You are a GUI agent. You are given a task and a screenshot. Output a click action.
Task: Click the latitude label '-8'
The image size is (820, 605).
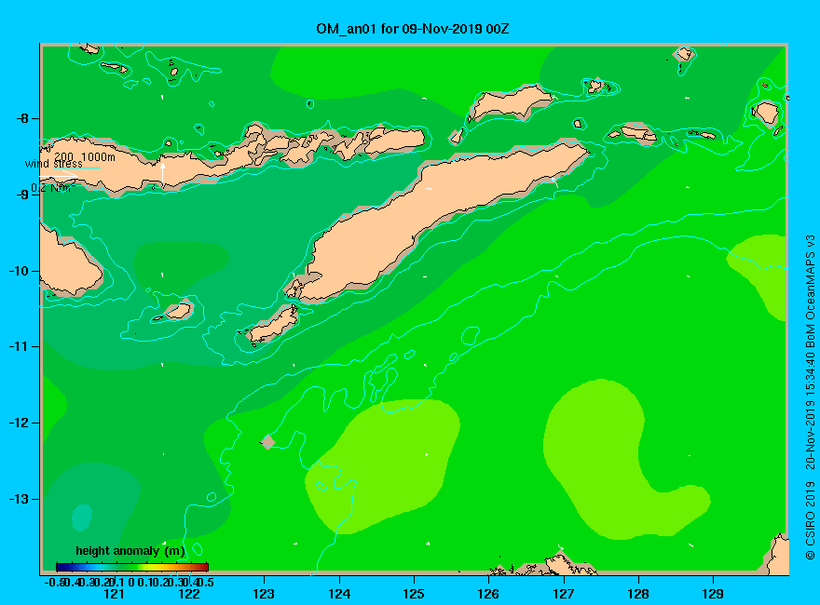22,118
